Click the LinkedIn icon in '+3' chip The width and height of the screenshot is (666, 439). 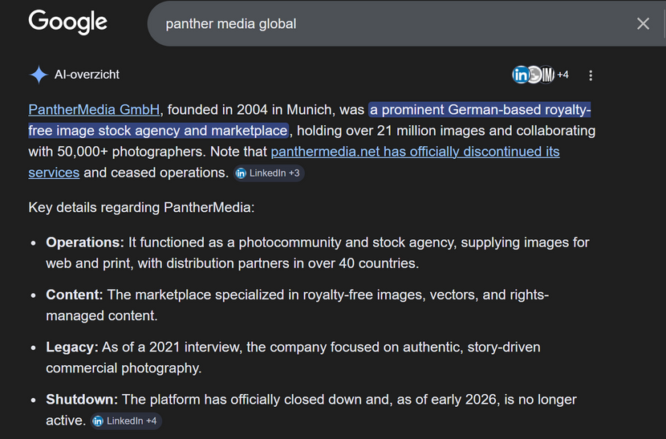pos(242,173)
